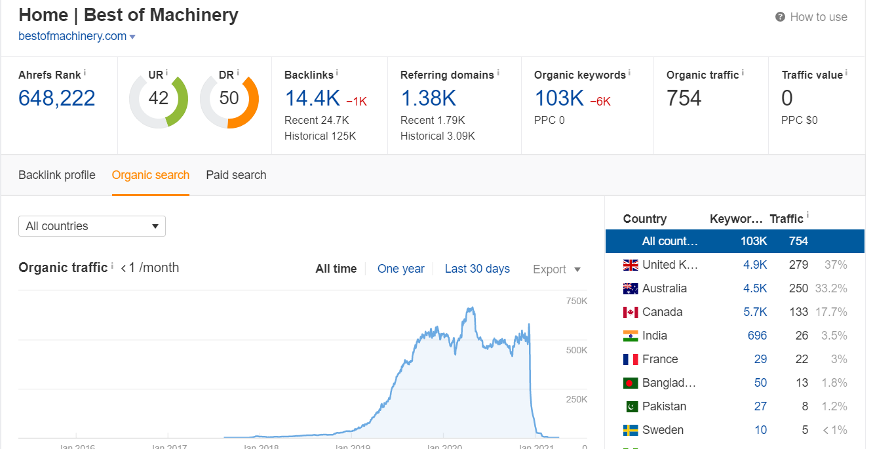Viewport: 894px width, 449px height.
Task: Click the Keywords column header
Action: (736, 219)
